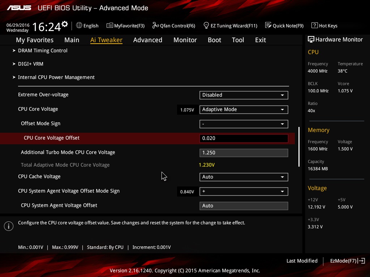Open Offset Mode Sign dropdown

(x=244, y=124)
